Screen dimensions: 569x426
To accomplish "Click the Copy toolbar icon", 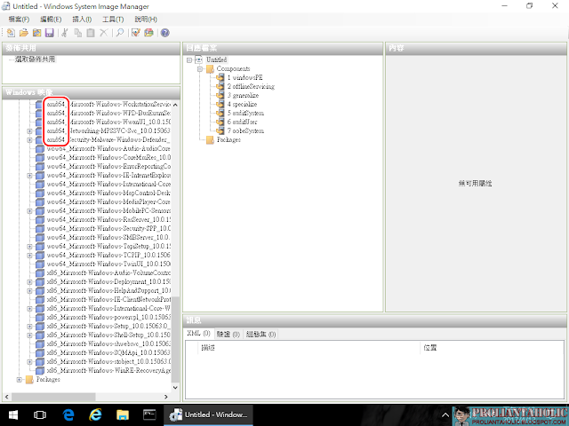I will pos(78,33).
